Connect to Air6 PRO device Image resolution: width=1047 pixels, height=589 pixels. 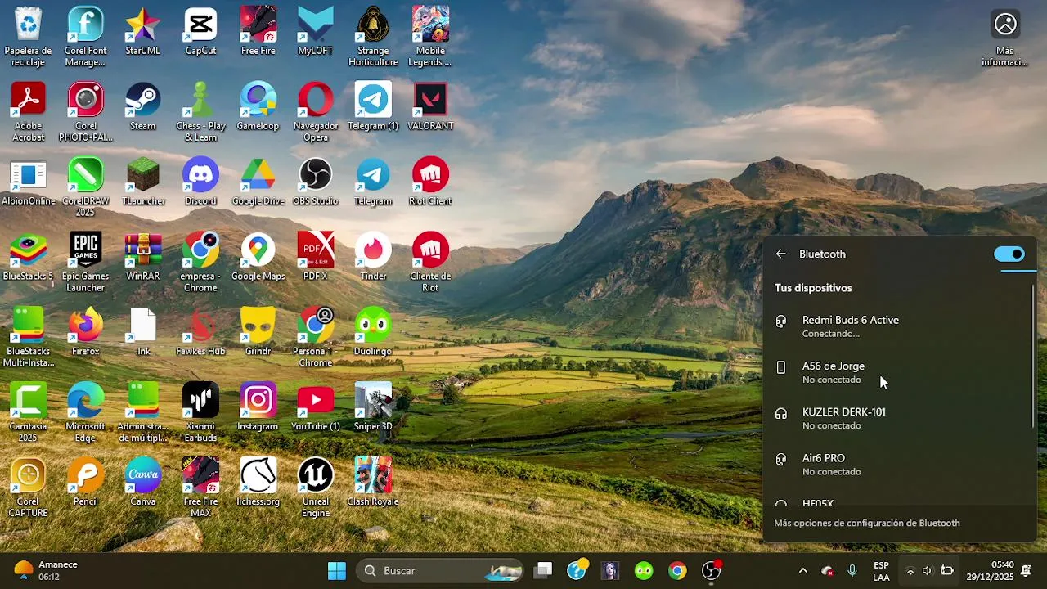pos(898,464)
